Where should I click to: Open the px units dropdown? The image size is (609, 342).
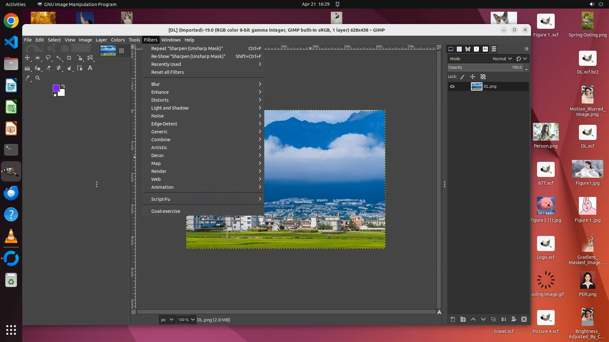click(167, 320)
